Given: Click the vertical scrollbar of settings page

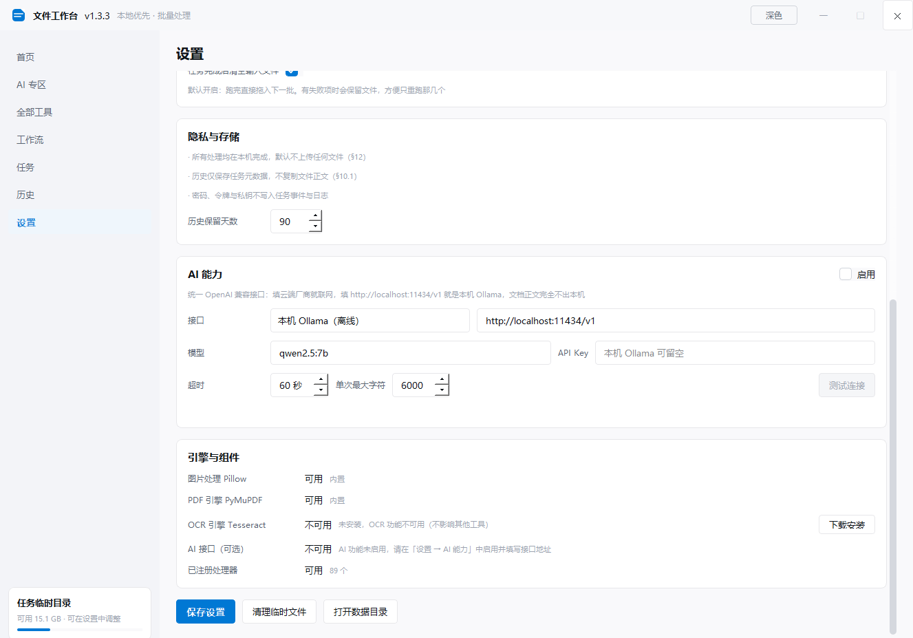Looking at the screenshot, I should tap(893, 466).
